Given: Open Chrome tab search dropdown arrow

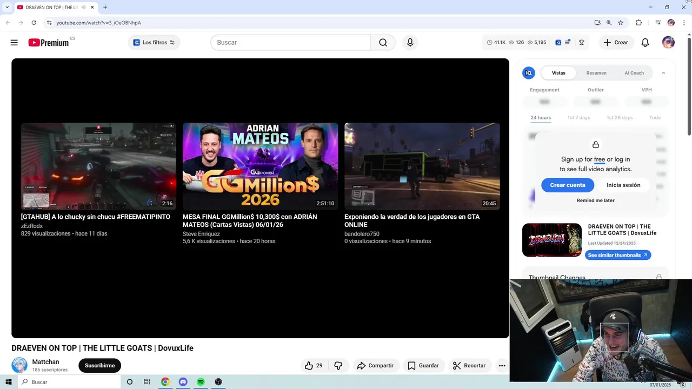Looking at the screenshot, I should [7, 7].
